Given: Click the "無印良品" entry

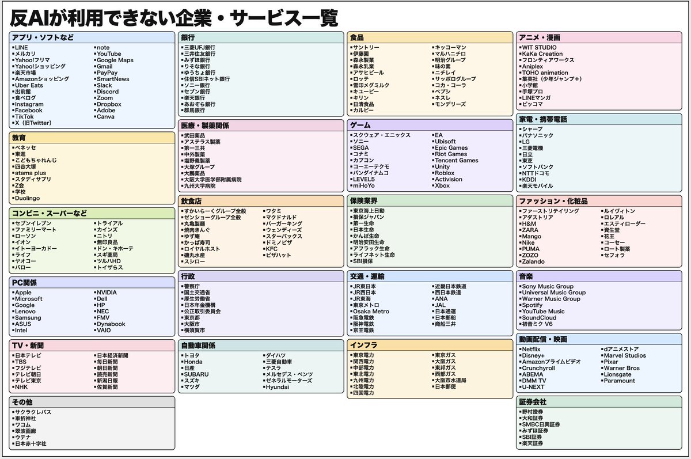Looking at the screenshot, I should point(107,242).
